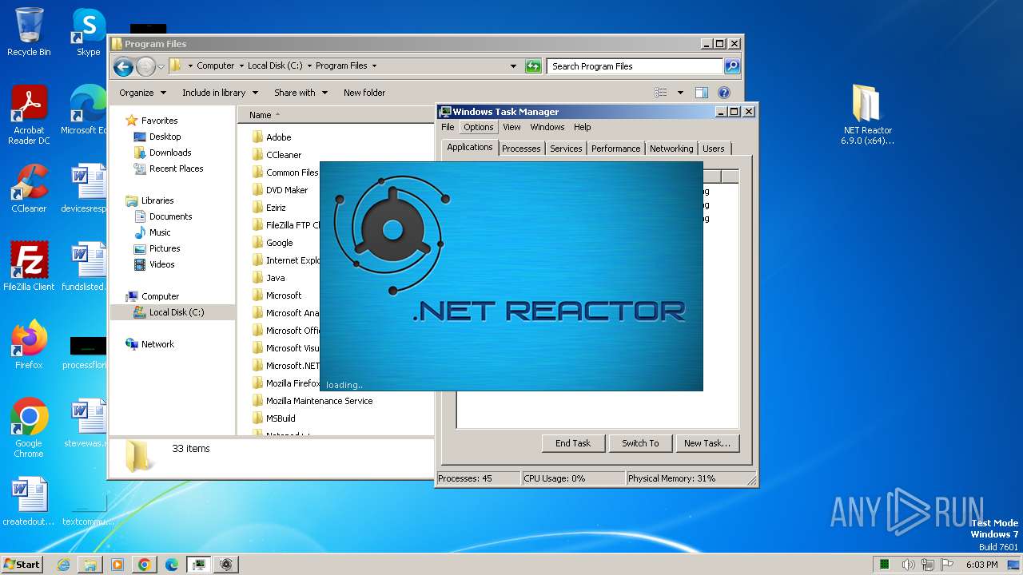Select Network in navigation pane
Screen dimensions: 1023x575
click(x=157, y=344)
